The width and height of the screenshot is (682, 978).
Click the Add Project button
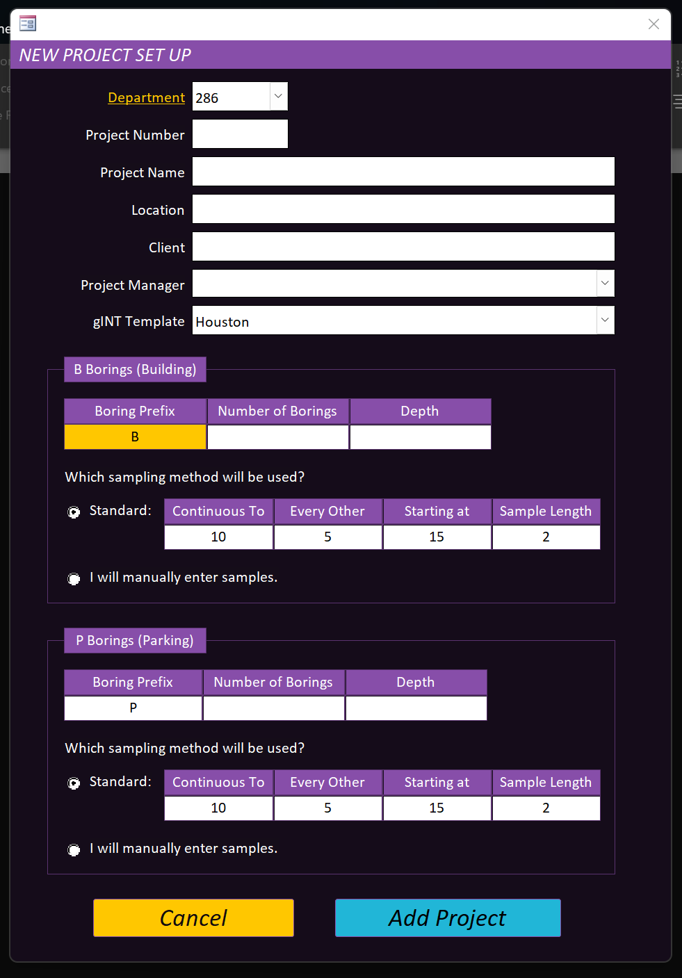point(448,918)
